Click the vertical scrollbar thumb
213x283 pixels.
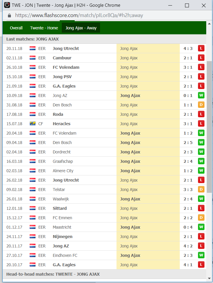(209, 127)
